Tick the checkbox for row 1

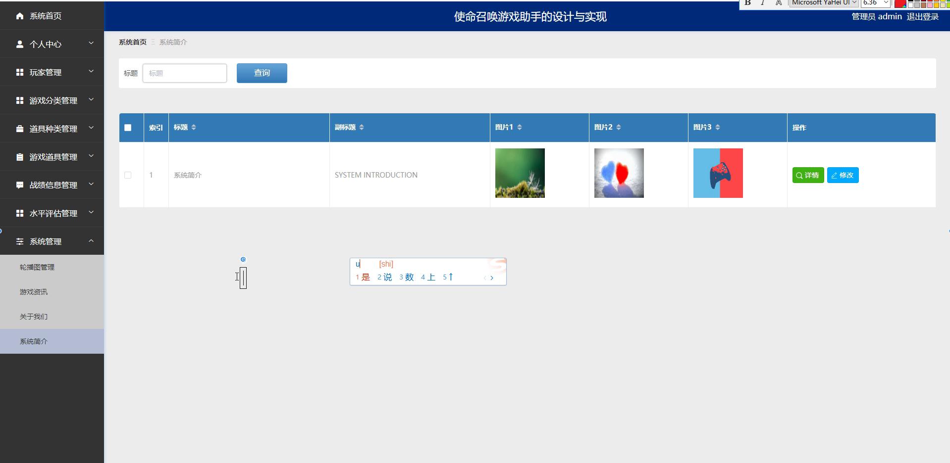click(x=128, y=175)
